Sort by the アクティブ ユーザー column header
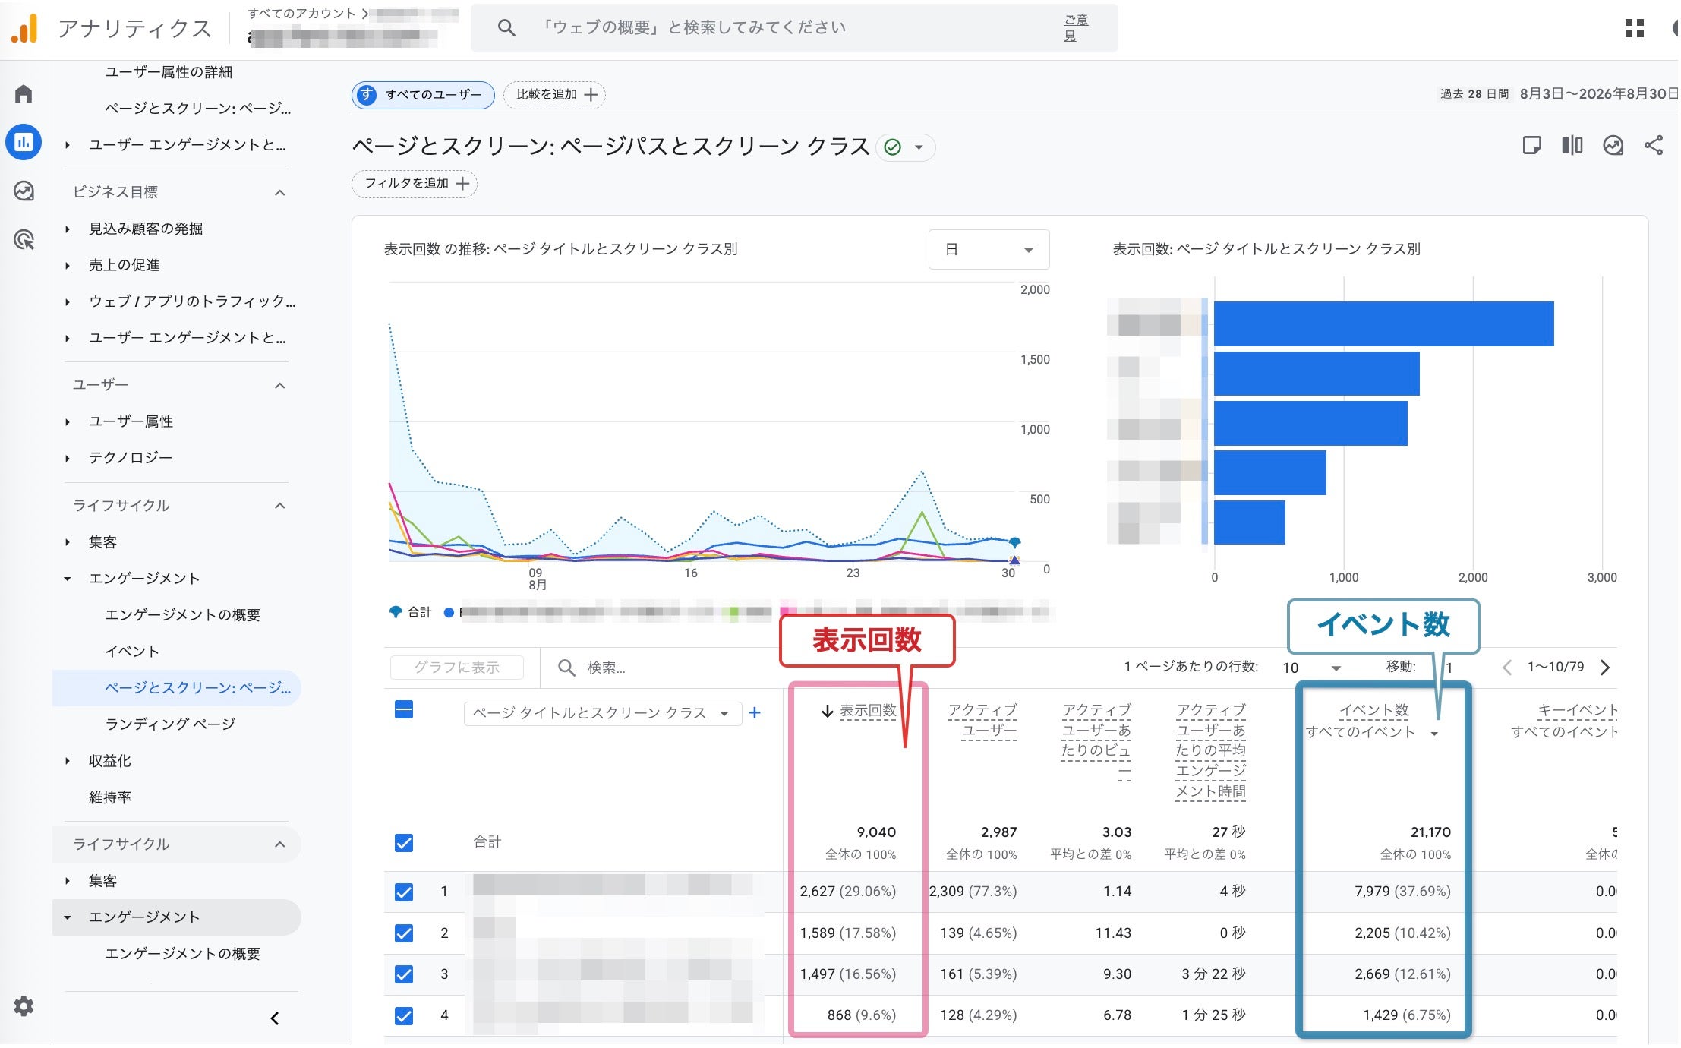The height and width of the screenshot is (1048, 1681). coord(982,721)
